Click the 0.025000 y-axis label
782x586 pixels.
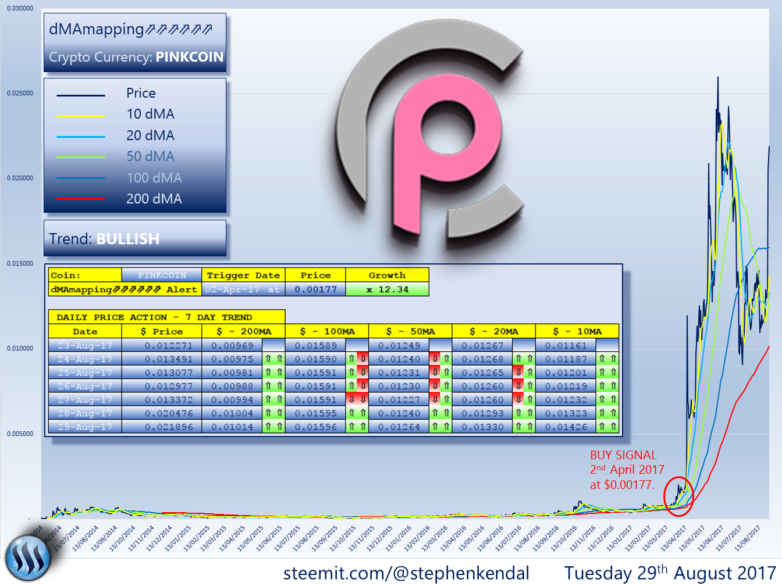pyautogui.click(x=20, y=93)
